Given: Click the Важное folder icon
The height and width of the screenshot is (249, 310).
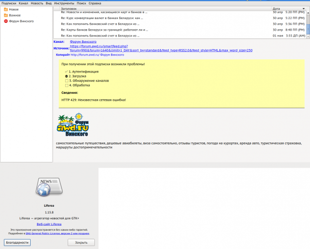Looking at the screenshot, I should click(6, 16).
